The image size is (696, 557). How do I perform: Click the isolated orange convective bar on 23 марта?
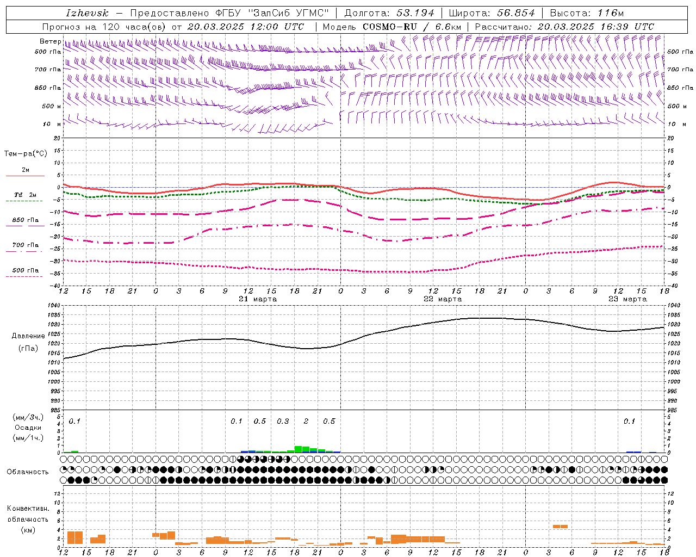tap(560, 527)
